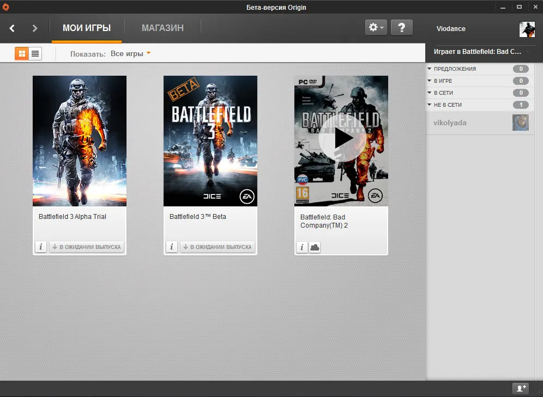Click 'В ожидании выпуска' under Battlefield 3 Beta

click(x=218, y=247)
